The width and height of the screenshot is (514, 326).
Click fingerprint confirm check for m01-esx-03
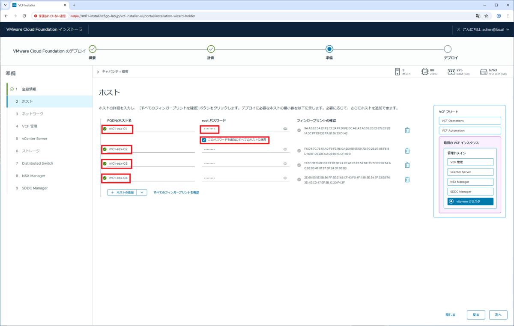pyautogui.click(x=299, y=165)
